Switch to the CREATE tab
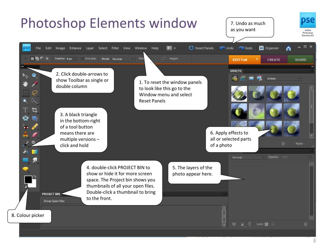The image size is (336, 252). (274, 60)
